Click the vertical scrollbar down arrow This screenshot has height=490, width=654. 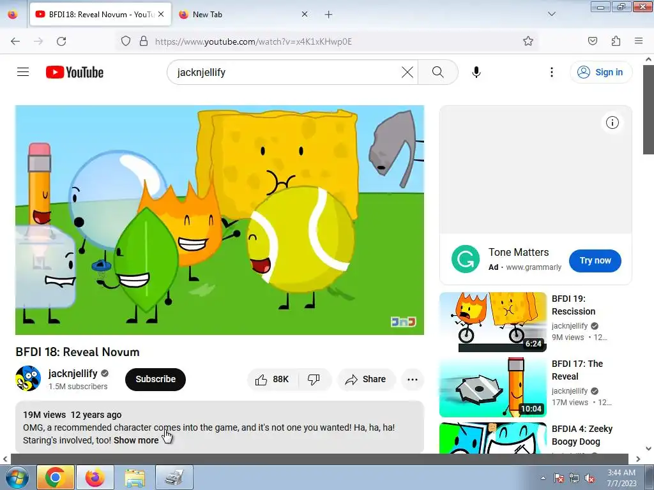click(x=648, y=449)
